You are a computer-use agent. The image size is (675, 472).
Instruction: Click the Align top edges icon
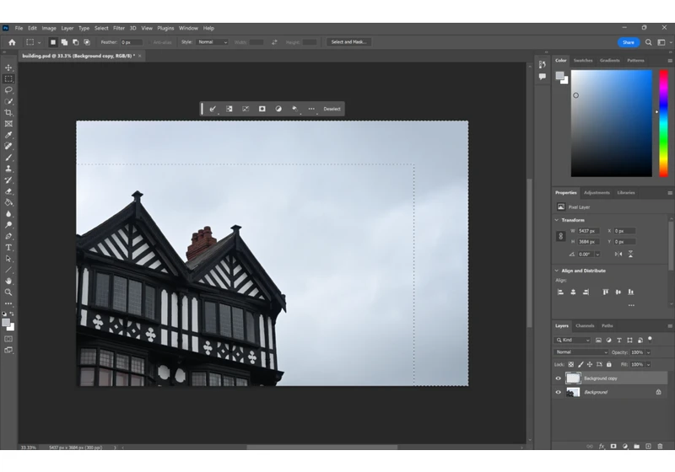tap(605, 292)
